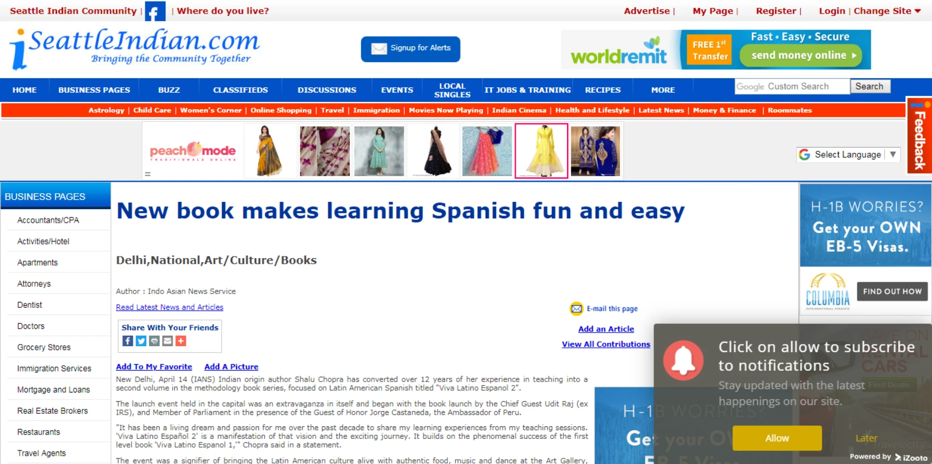Open more sharing options plus icon

point(181,341)
